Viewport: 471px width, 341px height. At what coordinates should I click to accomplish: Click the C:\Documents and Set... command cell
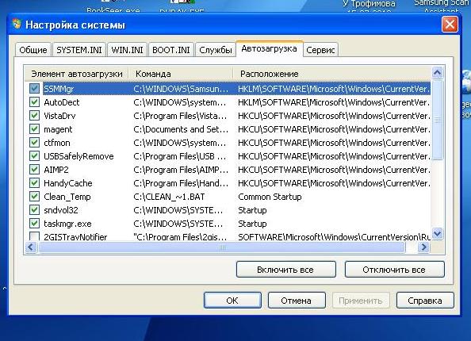coord(181,129)
